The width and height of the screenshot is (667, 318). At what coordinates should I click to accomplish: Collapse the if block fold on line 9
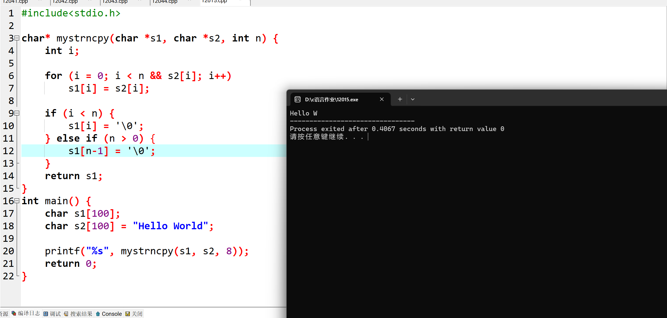[x=17, y=113]
